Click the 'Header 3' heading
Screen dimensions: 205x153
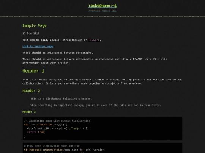click(x=29, y=112)
